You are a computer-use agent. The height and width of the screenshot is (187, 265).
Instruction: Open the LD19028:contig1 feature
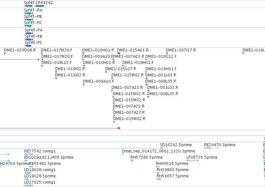(x=27, y=173)
